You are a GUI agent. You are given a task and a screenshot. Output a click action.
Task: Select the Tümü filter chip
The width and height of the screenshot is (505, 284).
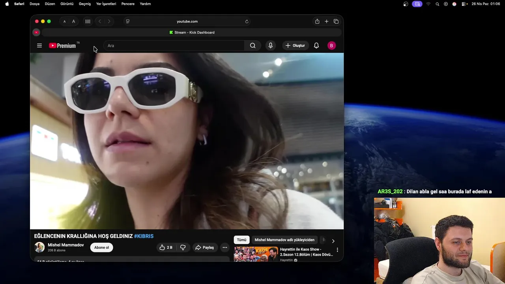point(241,240)
